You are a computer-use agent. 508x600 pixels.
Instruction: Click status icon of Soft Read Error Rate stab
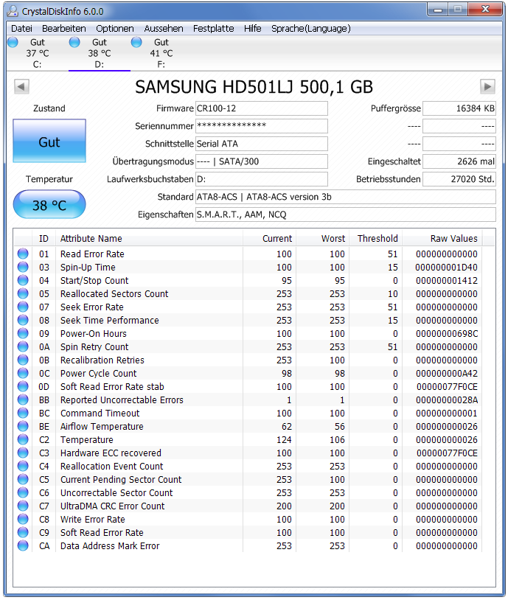tap(23, 386)
